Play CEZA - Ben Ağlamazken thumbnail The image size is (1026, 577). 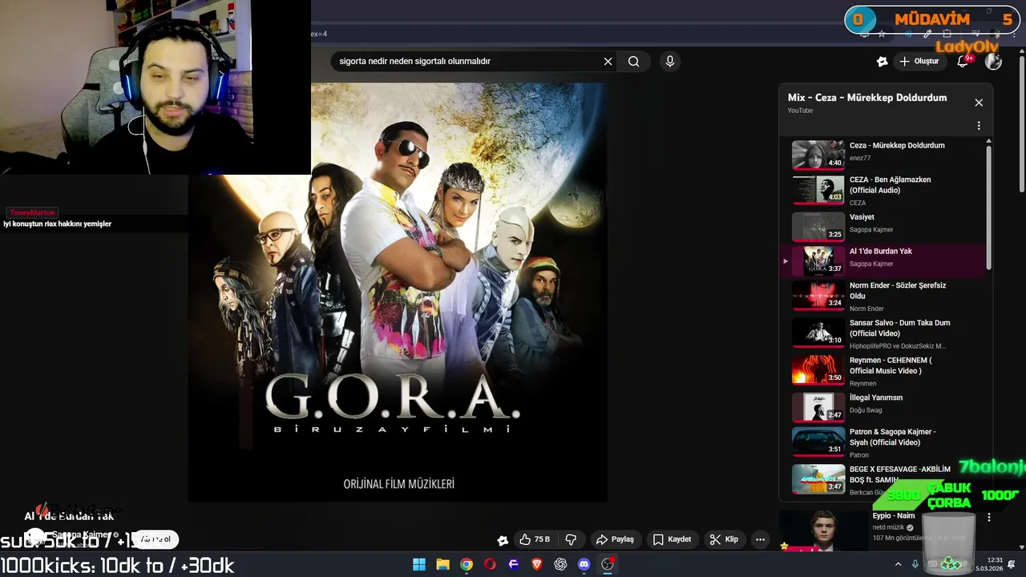818,190
